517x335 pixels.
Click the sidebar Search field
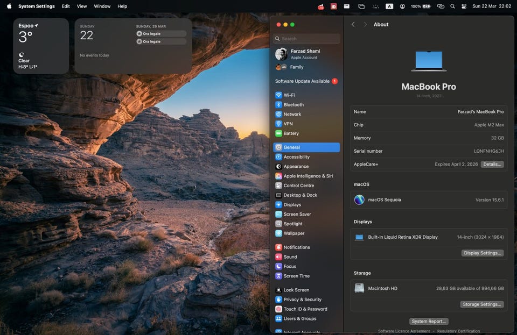point(307,39)
